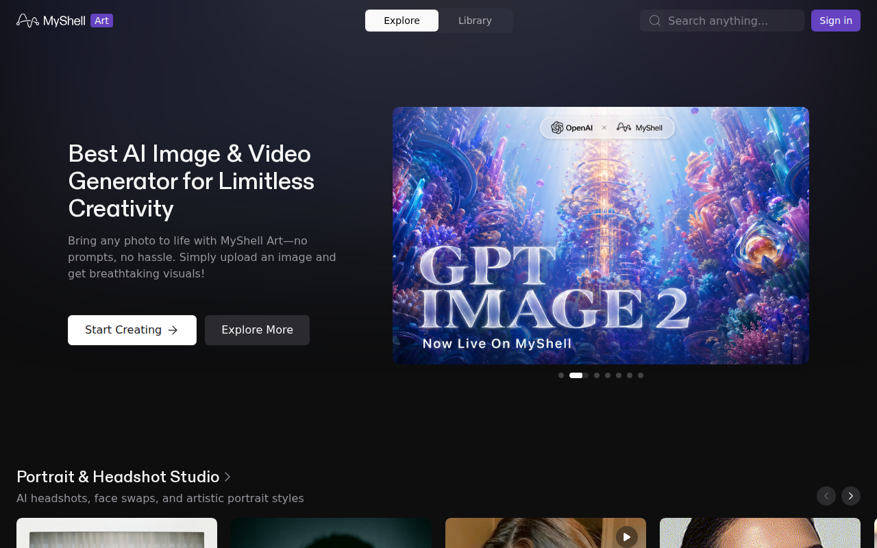Focus the Search anything field

pyautogui.click(x=722, y=21)
